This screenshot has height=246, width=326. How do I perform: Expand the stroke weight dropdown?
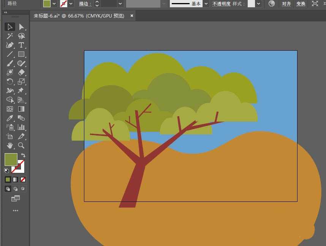tap(120, 3)
